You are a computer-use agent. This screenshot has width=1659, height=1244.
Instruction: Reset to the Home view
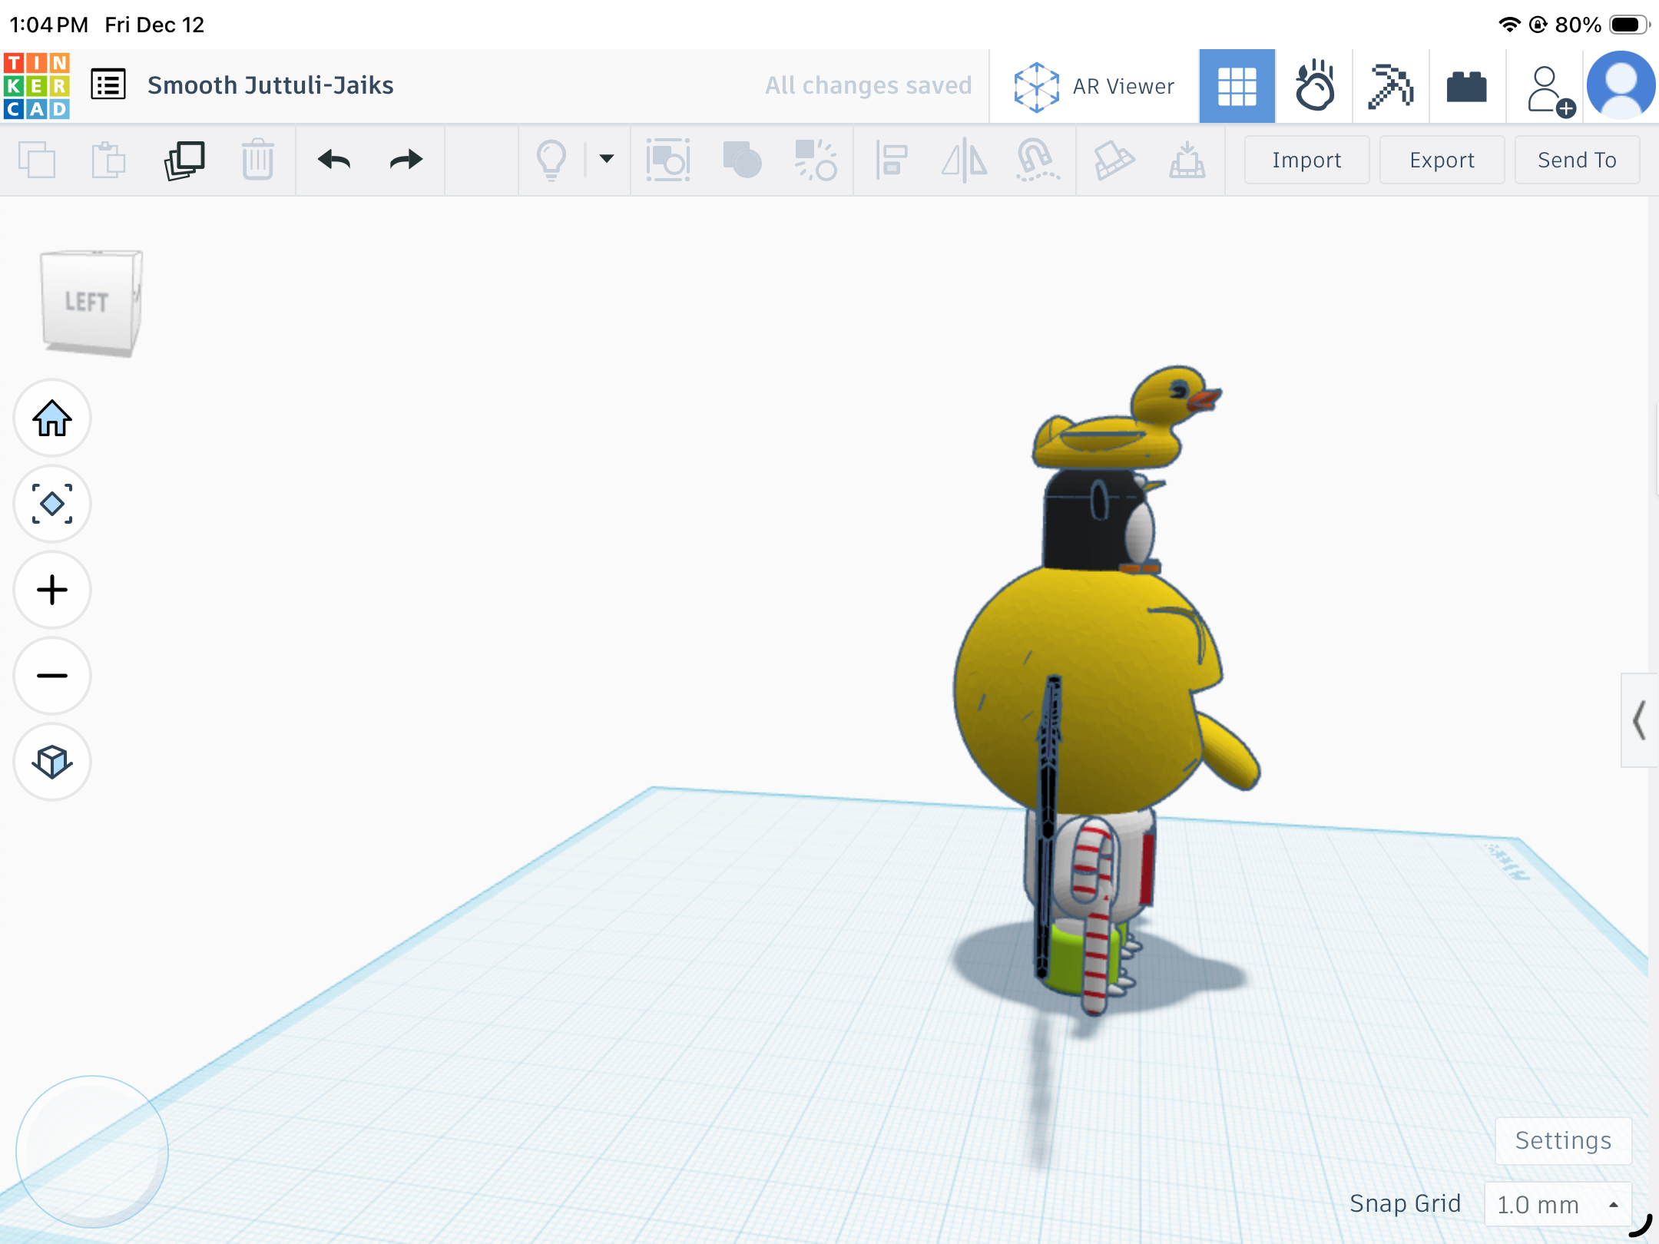click(52, 419)
